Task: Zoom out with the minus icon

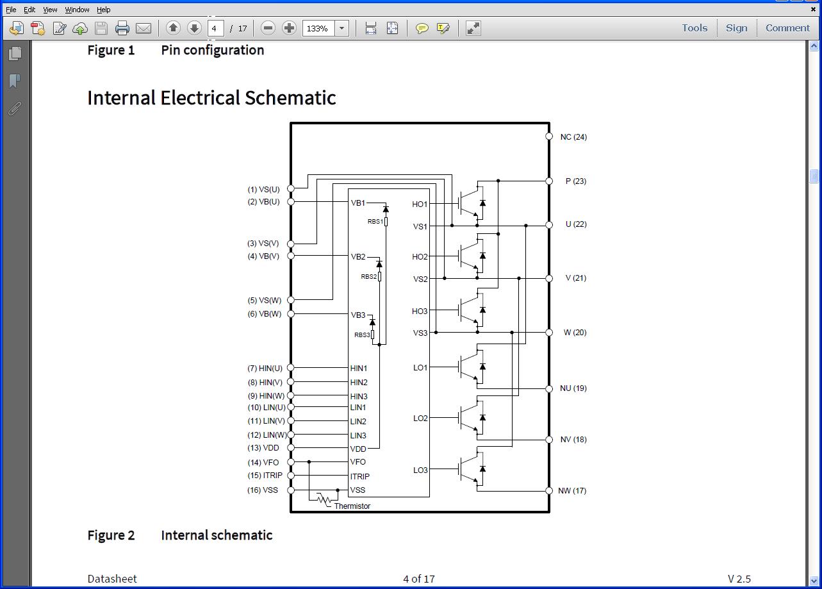Action: 268,28
